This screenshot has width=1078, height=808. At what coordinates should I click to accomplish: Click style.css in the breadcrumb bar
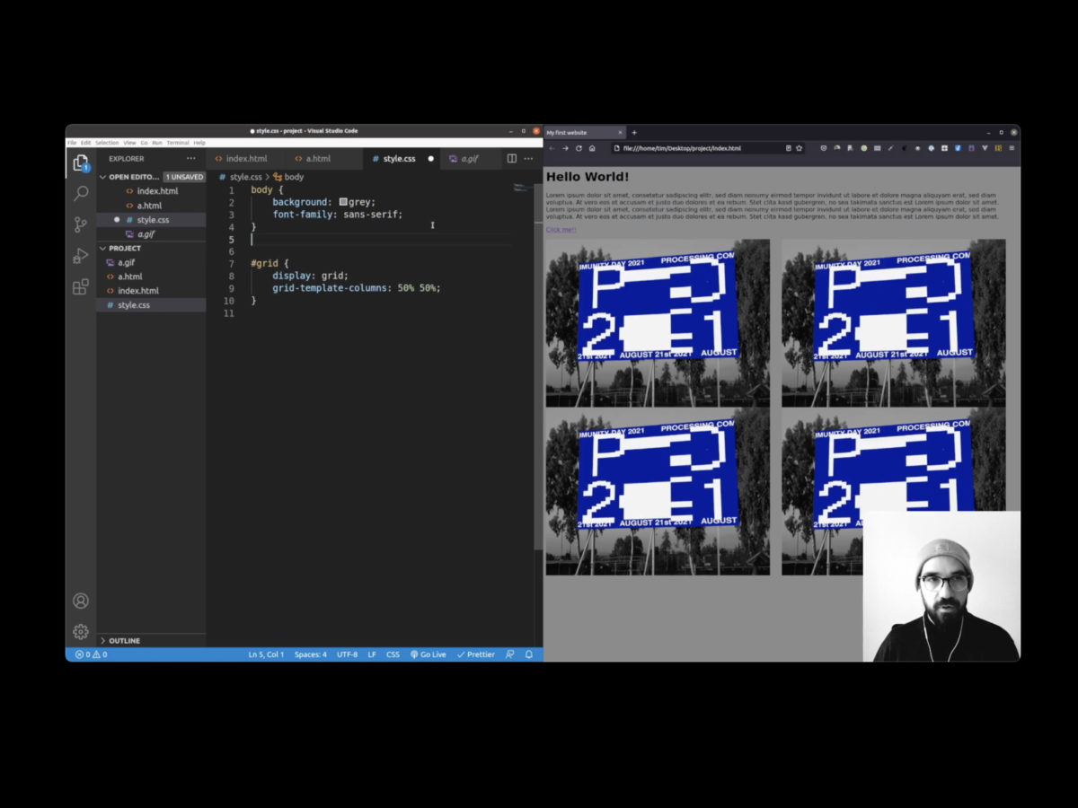pos(240,177)
